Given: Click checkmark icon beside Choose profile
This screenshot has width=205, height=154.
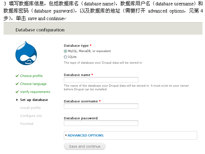Looking at the screenshot, I should click(17, 76).
